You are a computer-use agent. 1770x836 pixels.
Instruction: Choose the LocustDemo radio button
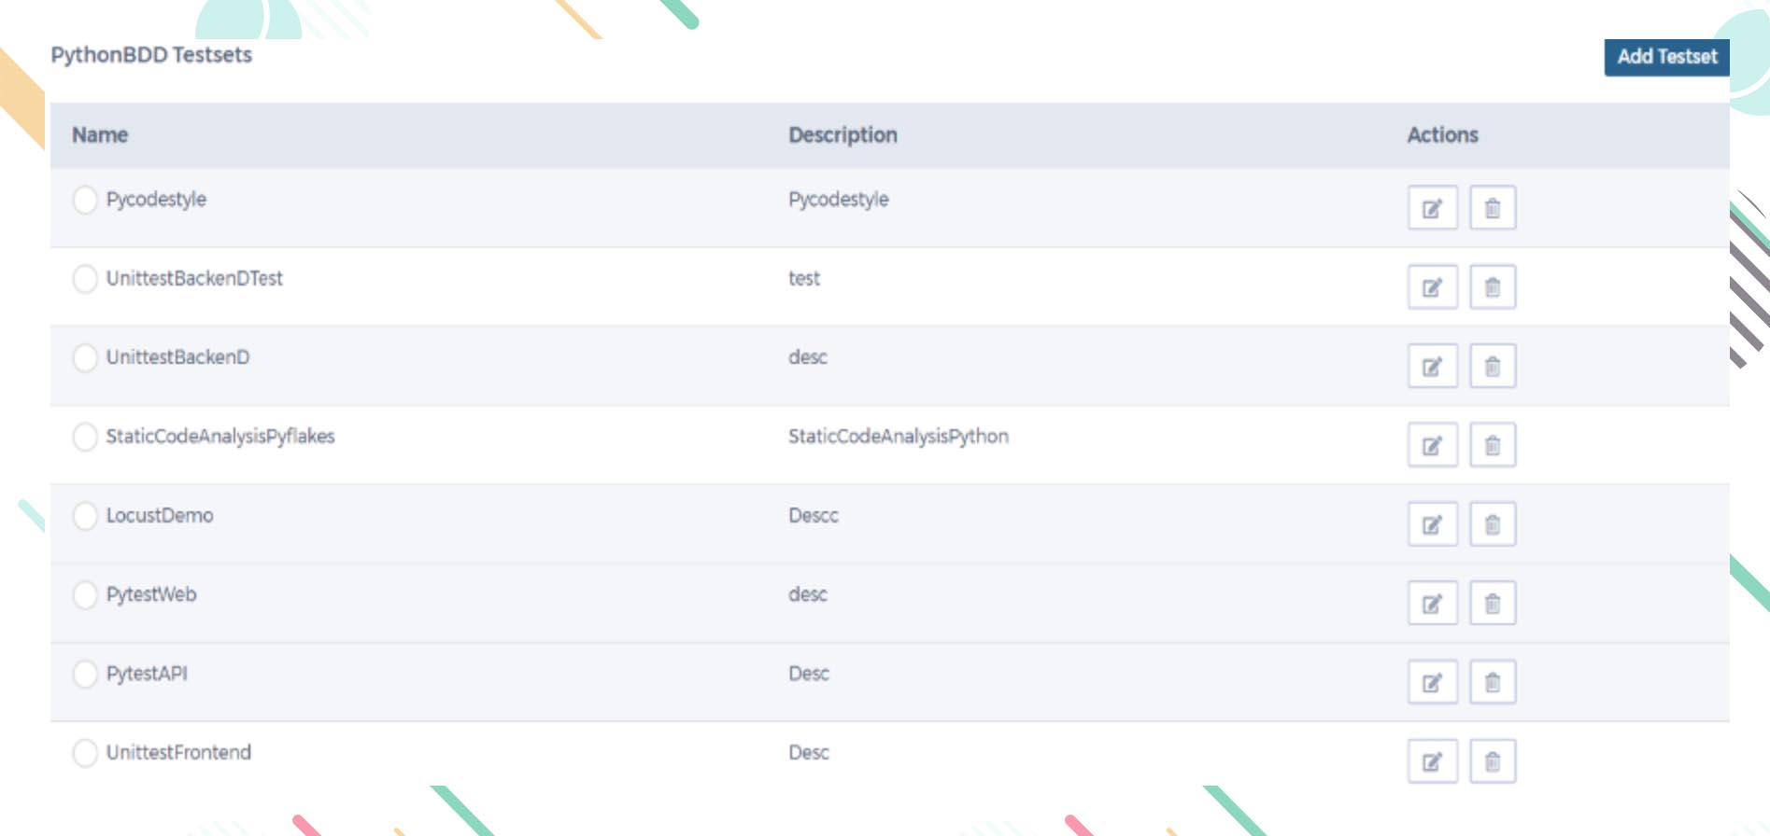(85, 516)
